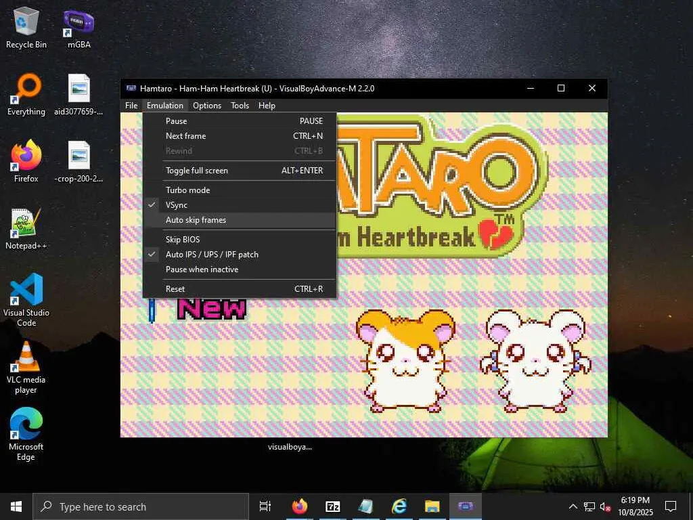The width and height of the screenshot is (693, 520).
Task: Click the VisualBoyAdvance-M title bar icon
Action: (x=131, y=88)
